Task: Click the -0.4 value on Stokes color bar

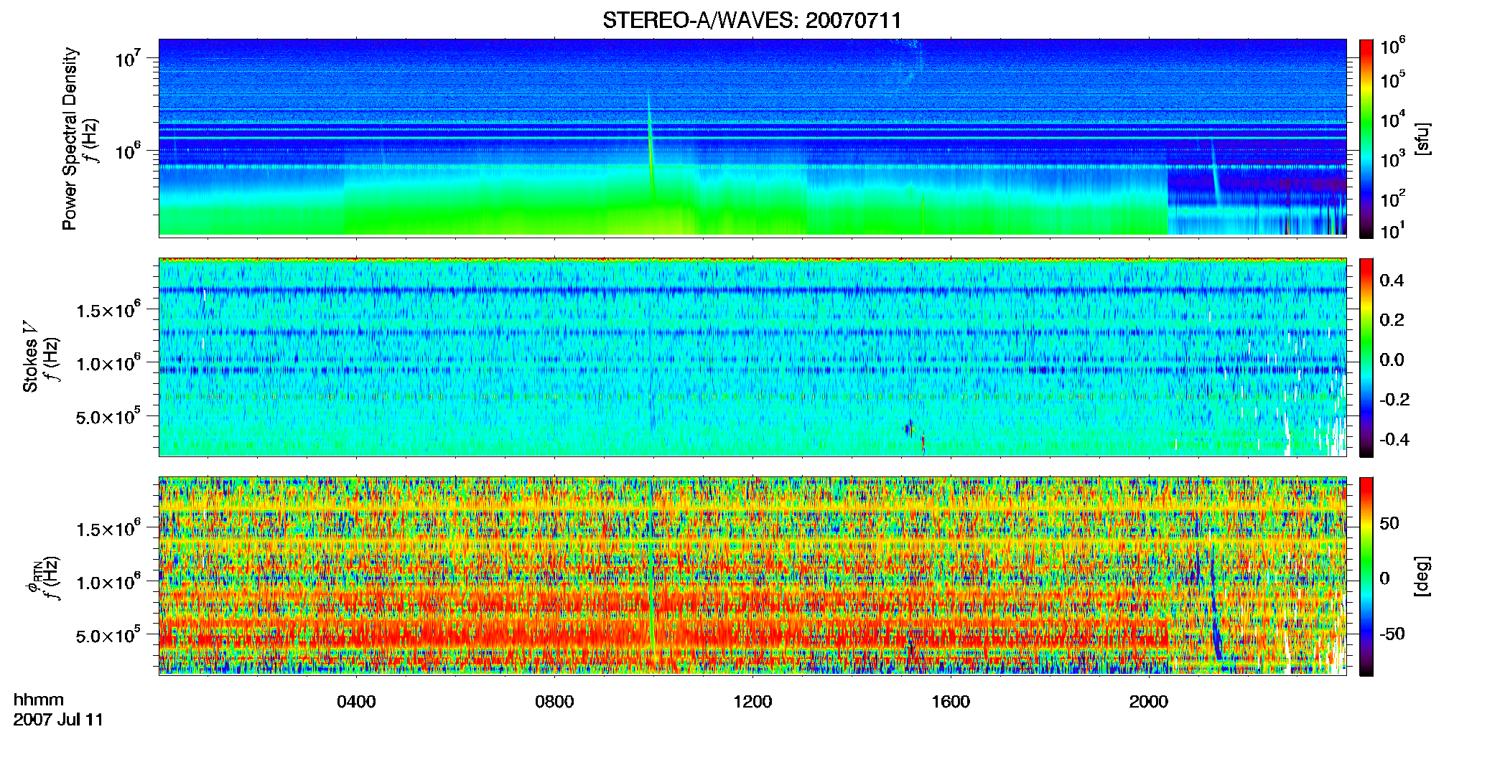Action: tap(1394, 440)
